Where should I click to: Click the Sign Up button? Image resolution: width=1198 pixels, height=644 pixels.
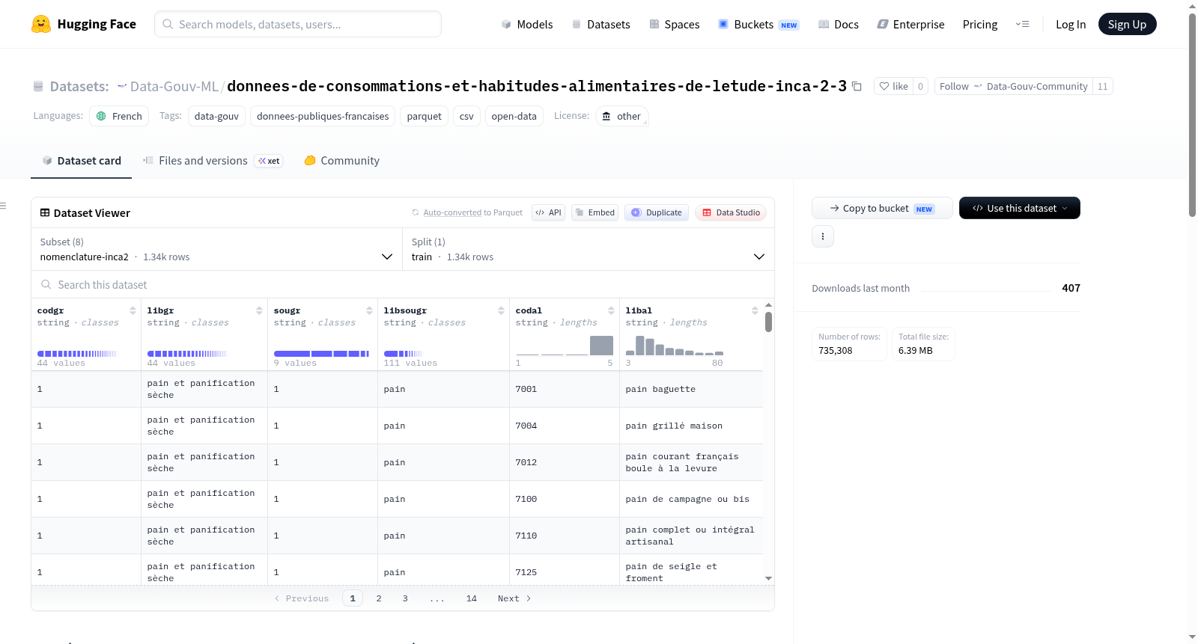point(1127,25)
